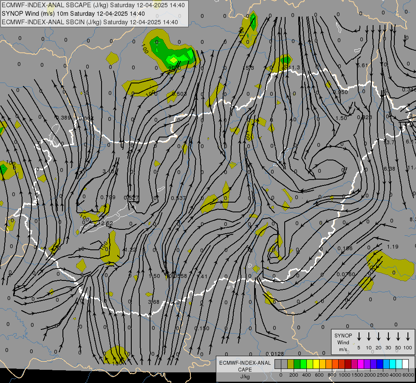
Task: Click the '4000' tick label on CAPE scale
Action: (396, 375)
